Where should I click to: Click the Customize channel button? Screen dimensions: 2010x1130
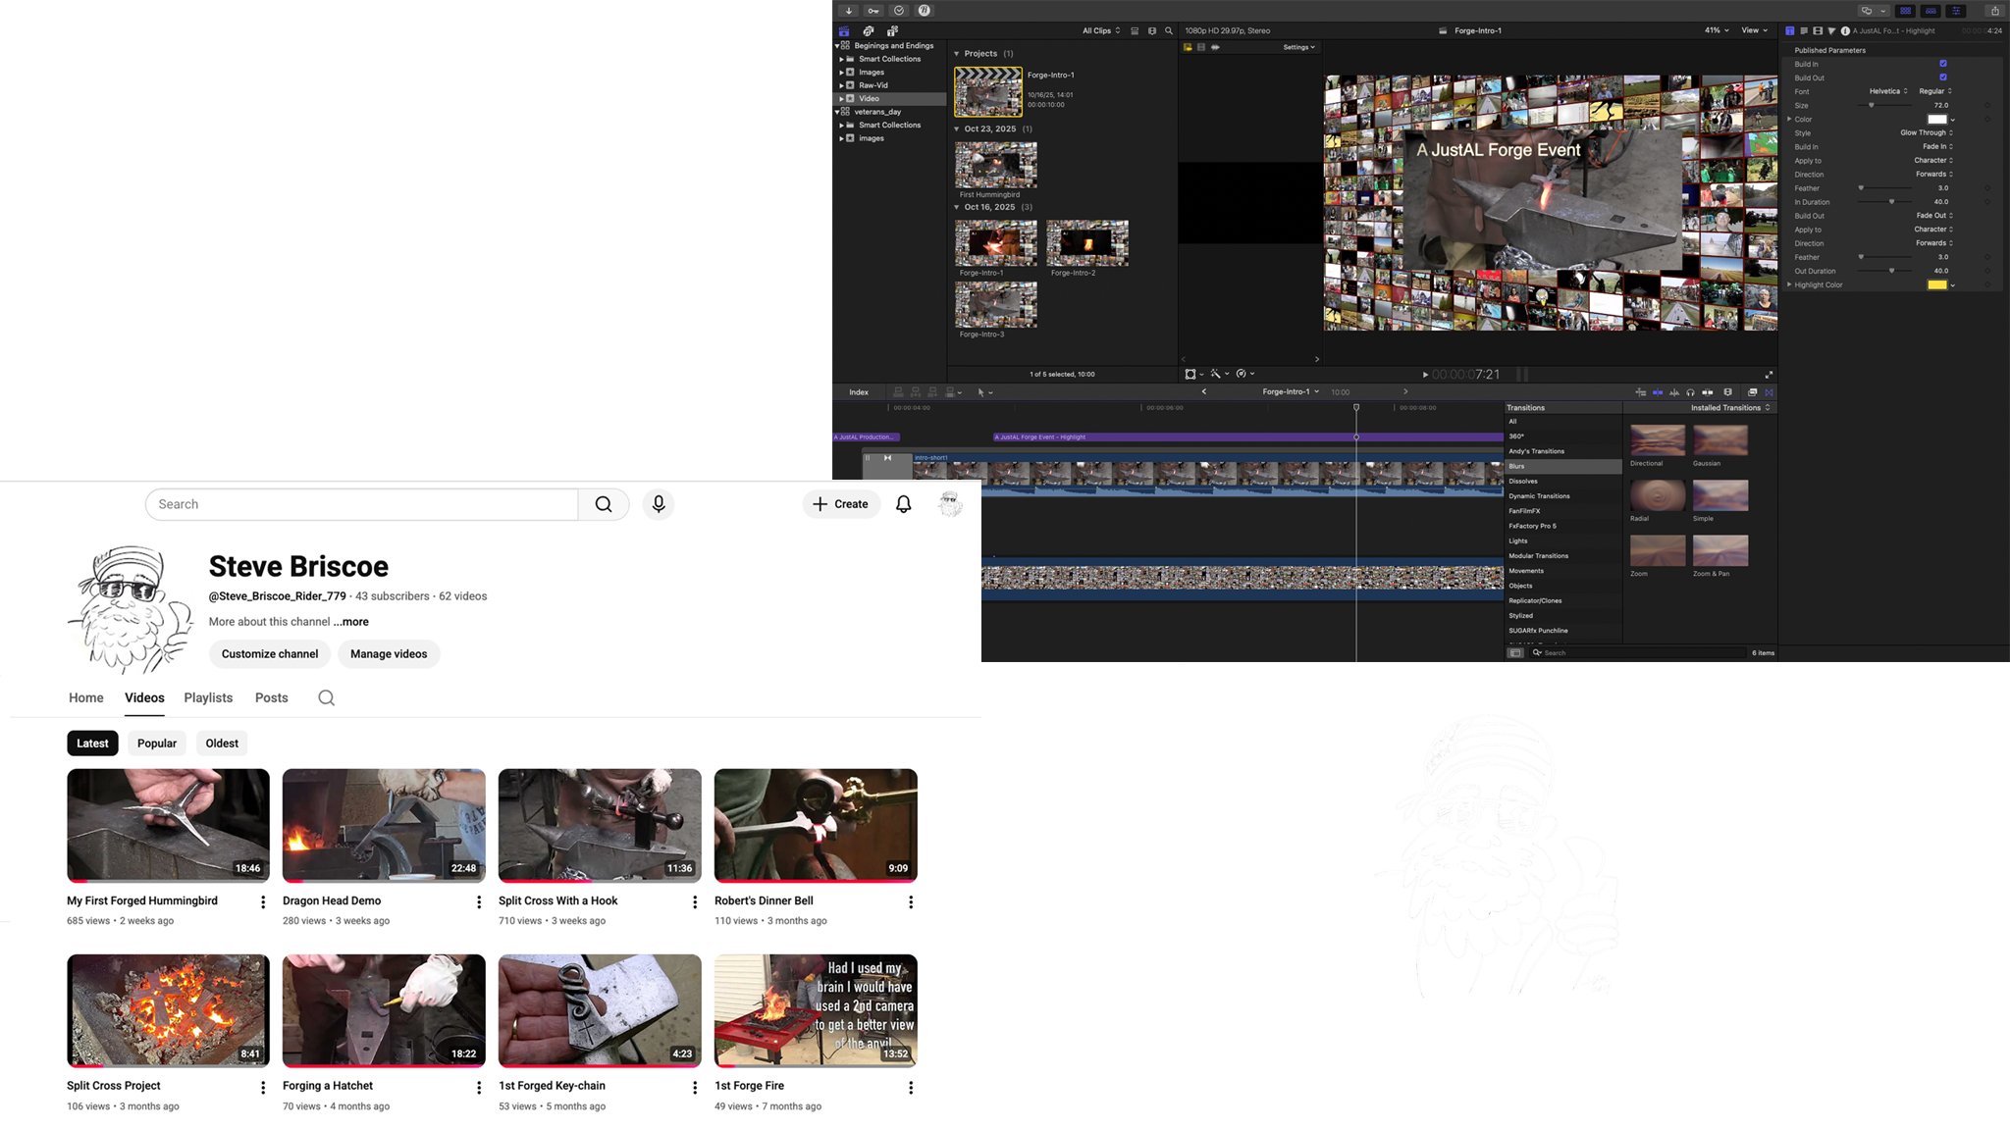270,654
